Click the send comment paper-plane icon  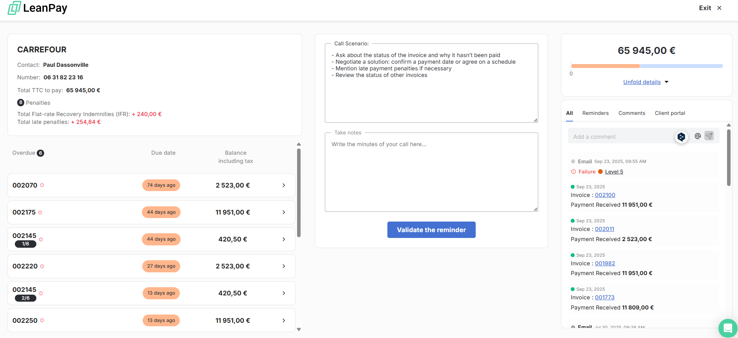point(709,136)
